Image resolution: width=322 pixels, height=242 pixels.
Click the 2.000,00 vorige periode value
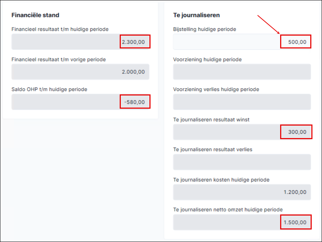pos(133,72)
